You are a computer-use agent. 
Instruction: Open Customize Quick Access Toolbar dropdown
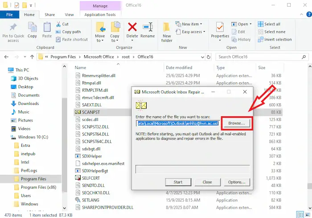[31, 5]
